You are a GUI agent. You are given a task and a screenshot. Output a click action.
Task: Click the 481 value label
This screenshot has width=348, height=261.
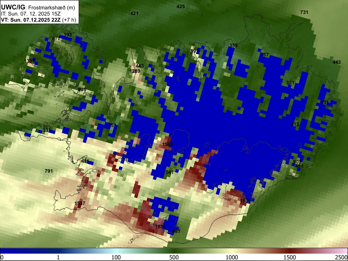click(299, 166)
